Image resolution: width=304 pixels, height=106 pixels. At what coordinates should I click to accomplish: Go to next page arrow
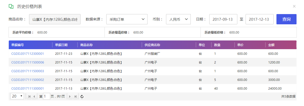pos(70,97)
